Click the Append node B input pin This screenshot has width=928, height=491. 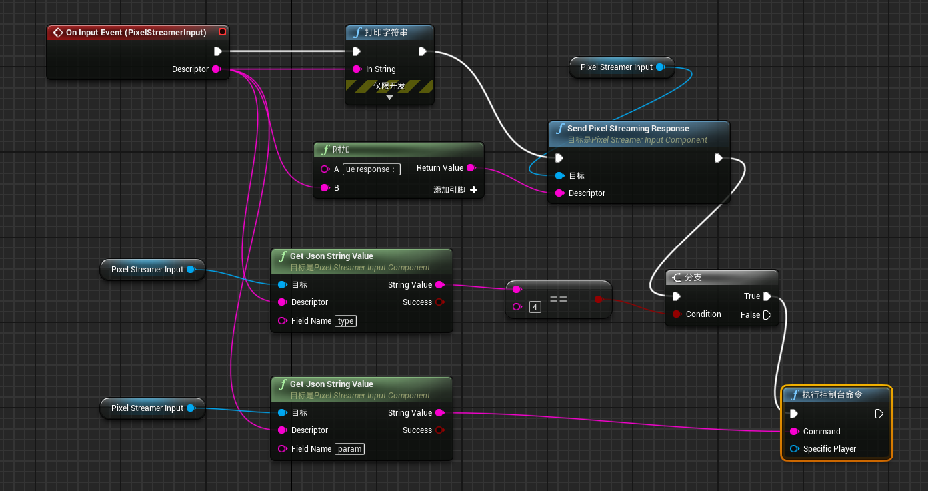coord(325,188)
